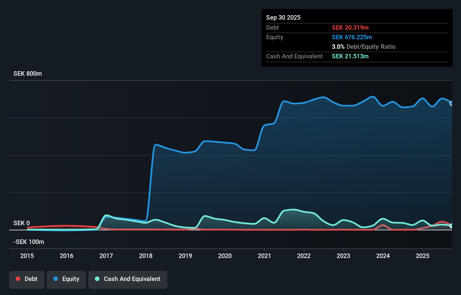Screen dimensions: 461x295
Task: Click the SEK 800m gridline label
Action: [x=28, y=73]
